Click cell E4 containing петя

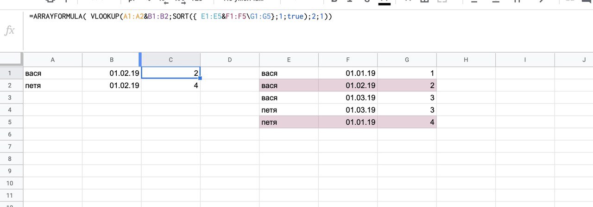pos(289,110)
